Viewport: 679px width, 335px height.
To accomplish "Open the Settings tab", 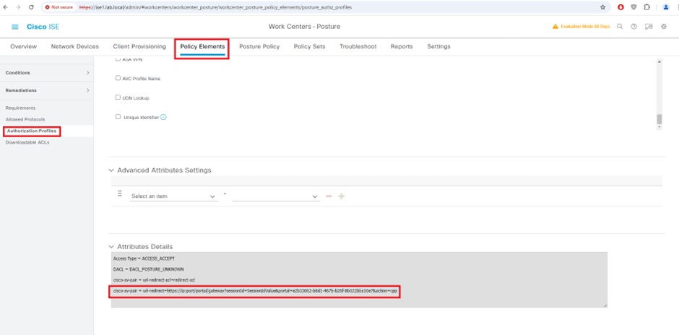I will click(x=438, y=46).
